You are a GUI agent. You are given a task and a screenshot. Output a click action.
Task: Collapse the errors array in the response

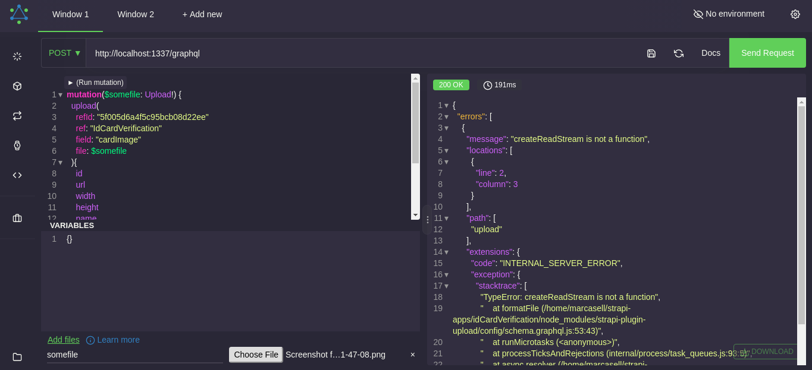[446, 116]
